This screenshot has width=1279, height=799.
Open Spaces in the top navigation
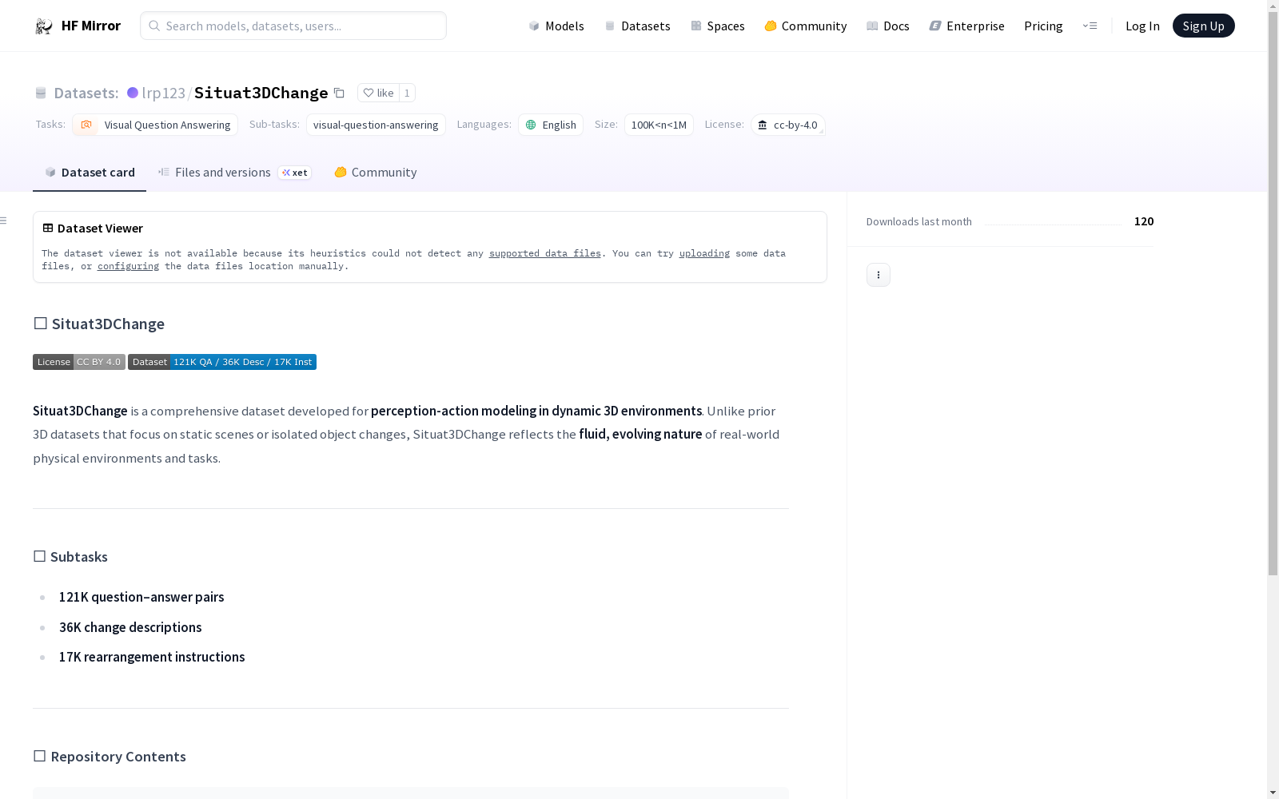tap(718, 26)
